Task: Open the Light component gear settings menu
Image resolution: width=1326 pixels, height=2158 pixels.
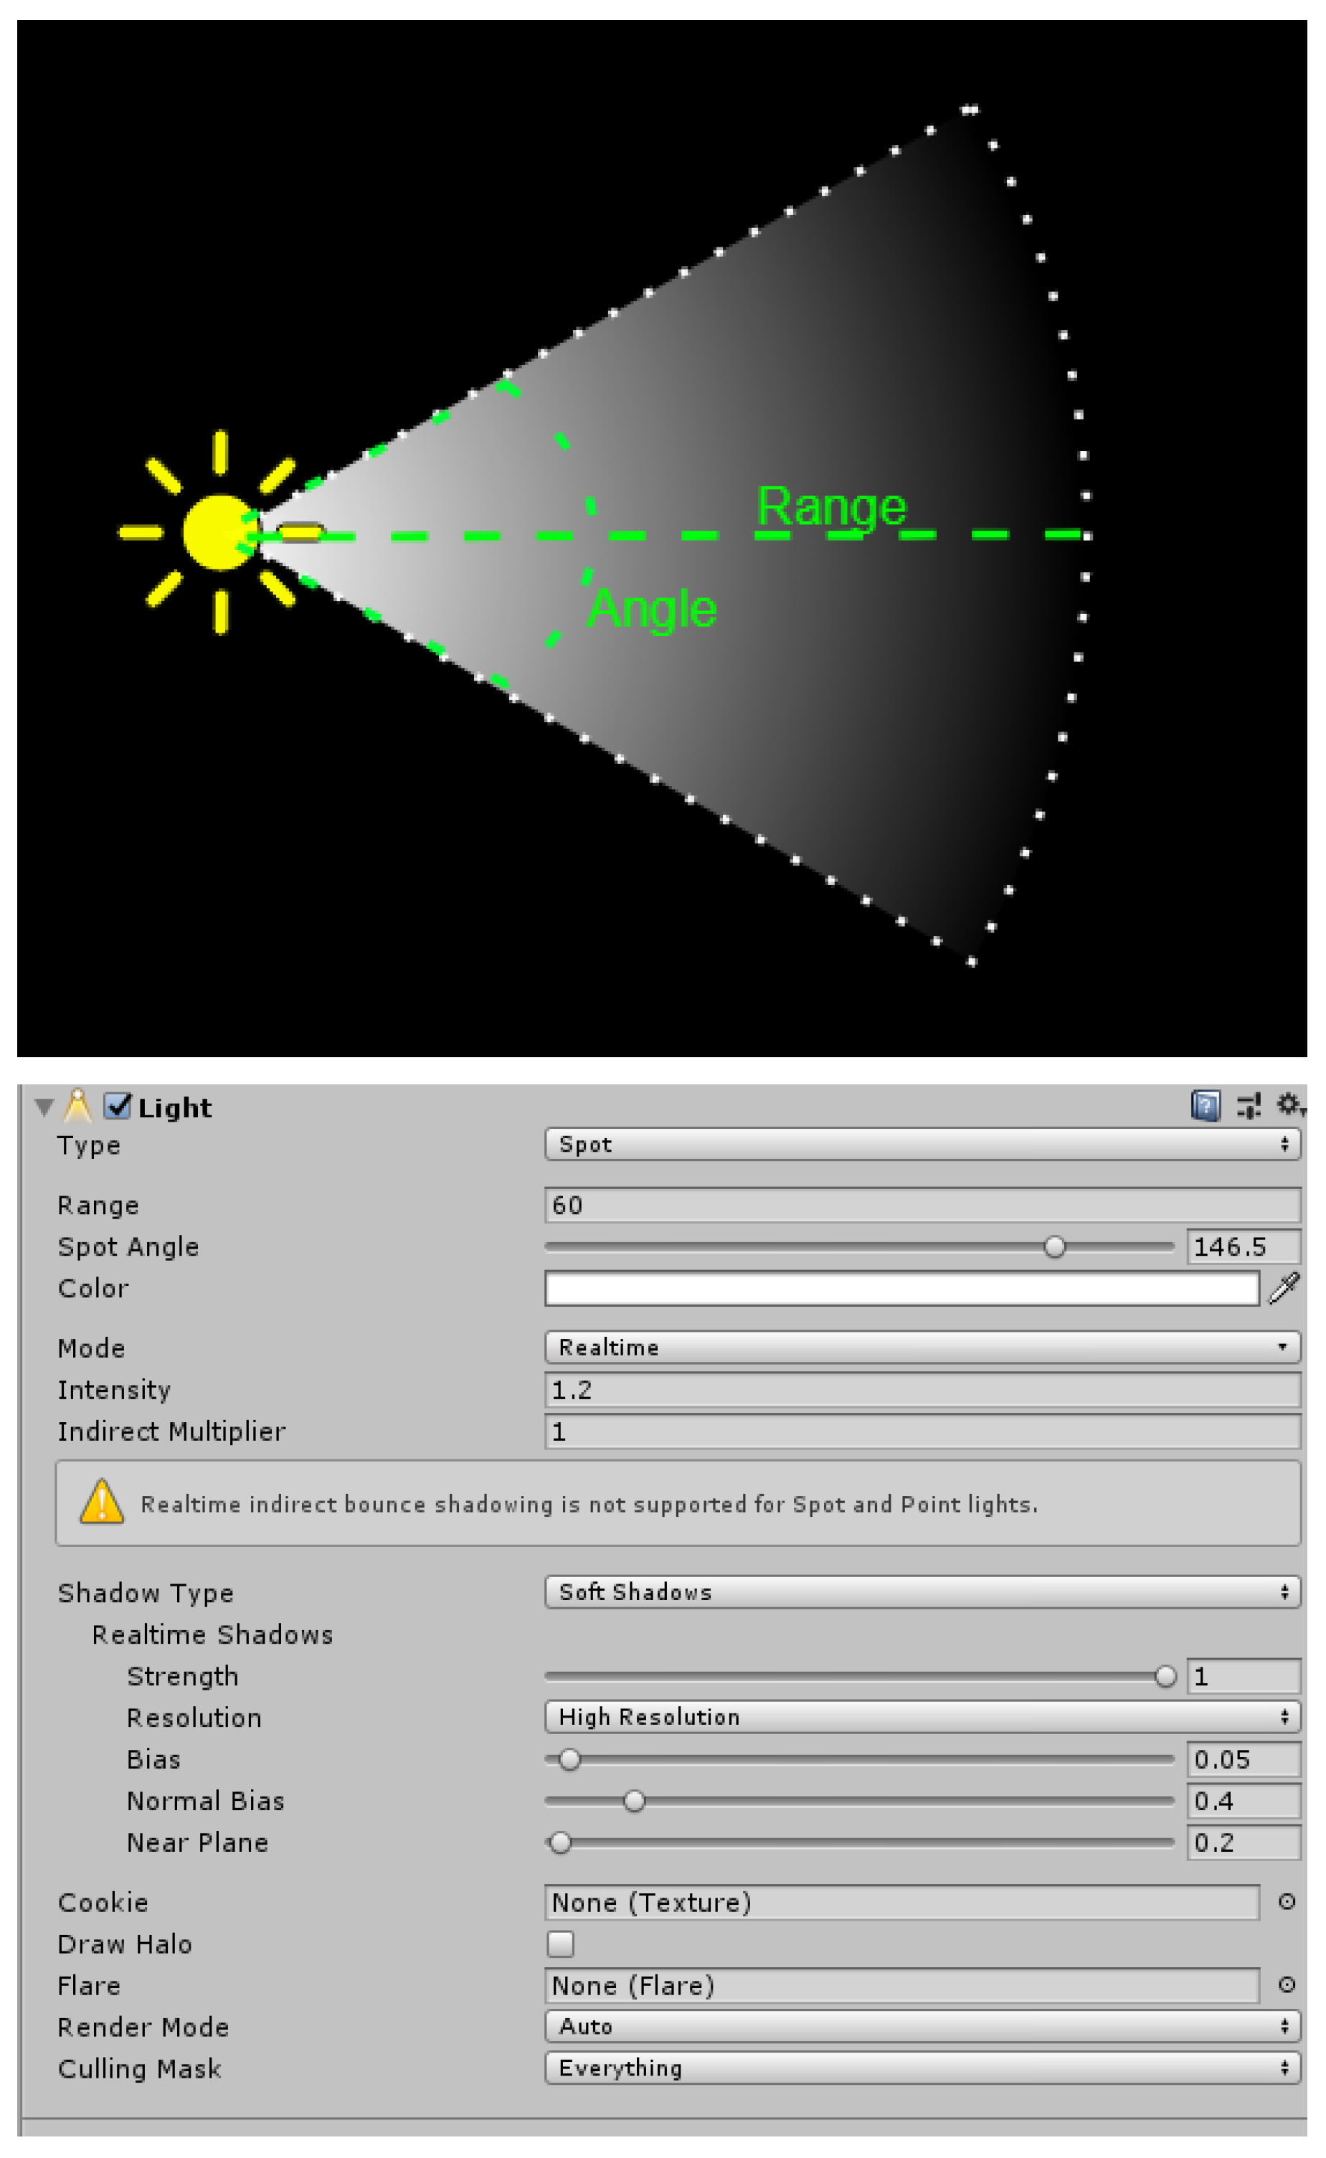Action: (x=1287, y=1104)
